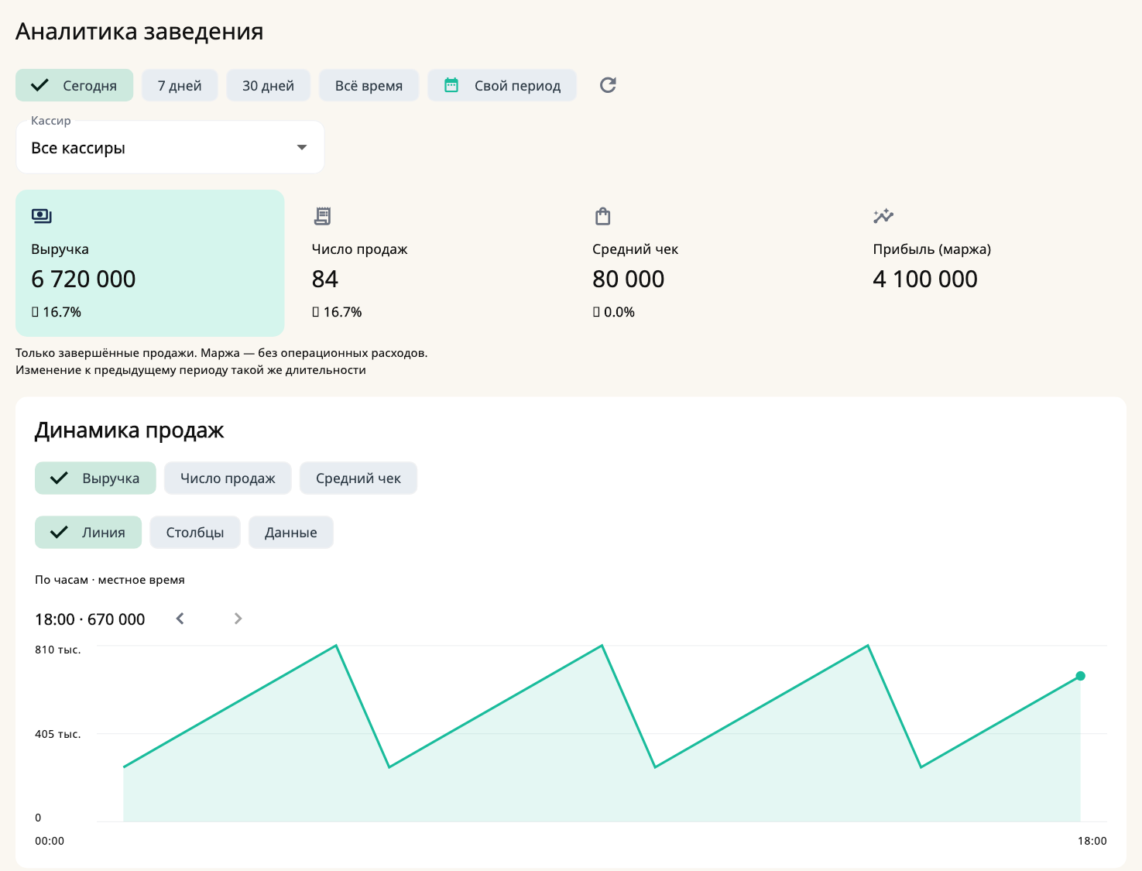Display chart as Линия

pyautogui.click(x=88, y=533)
